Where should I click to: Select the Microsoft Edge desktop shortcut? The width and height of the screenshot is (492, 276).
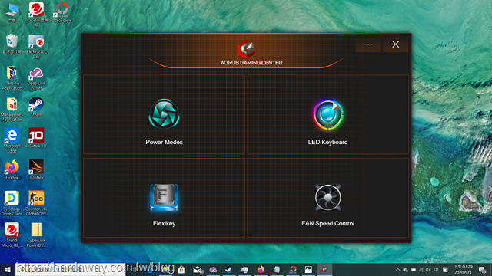12,140
